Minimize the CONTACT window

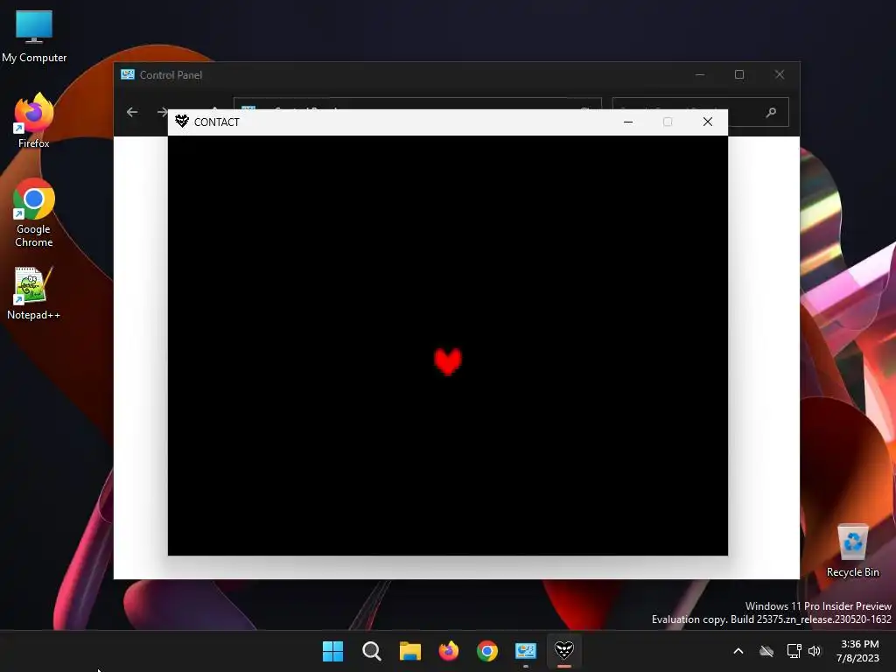pos(628,122)
